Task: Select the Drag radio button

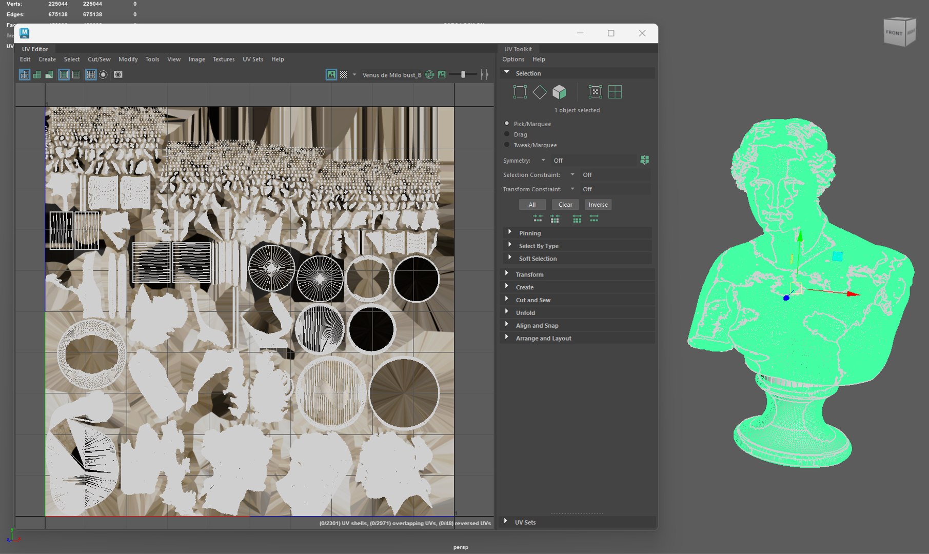Action: click(x=507, y=134)
